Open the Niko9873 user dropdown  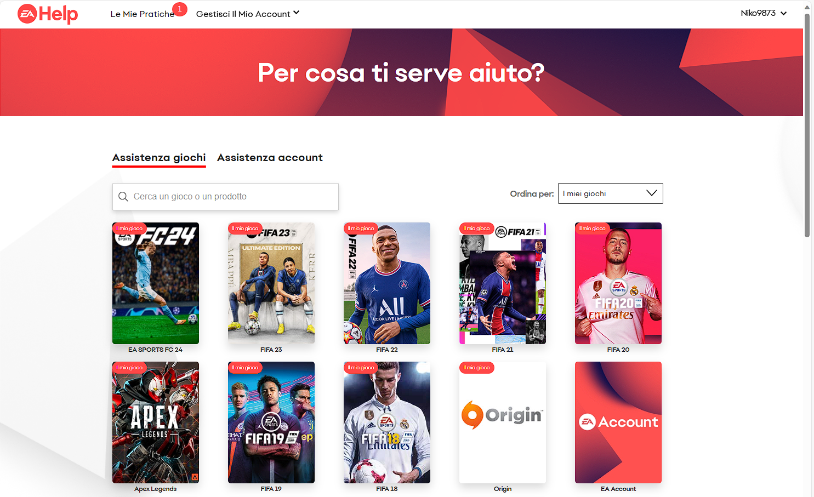click(764, 13)
